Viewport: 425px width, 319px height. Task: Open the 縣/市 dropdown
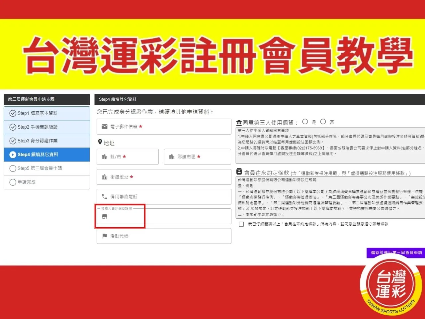(127, 157)
